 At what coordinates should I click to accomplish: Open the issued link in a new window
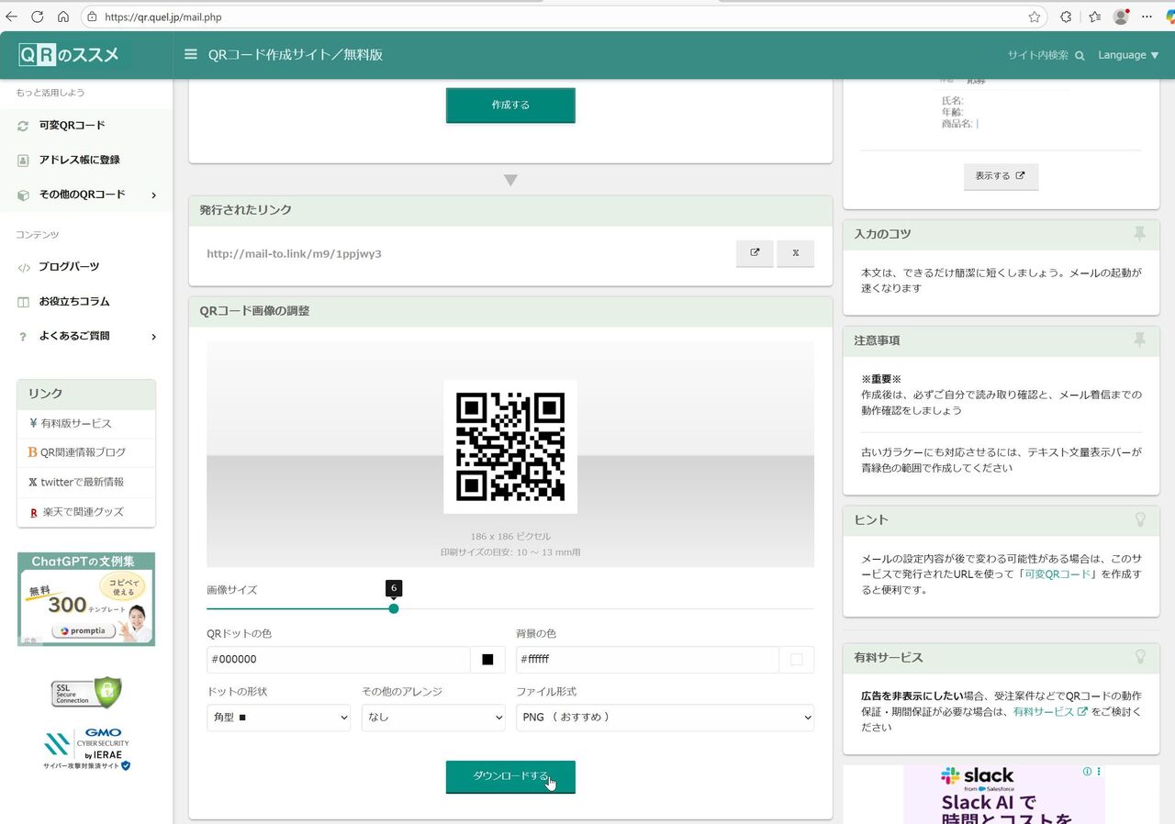click(755, 253)
